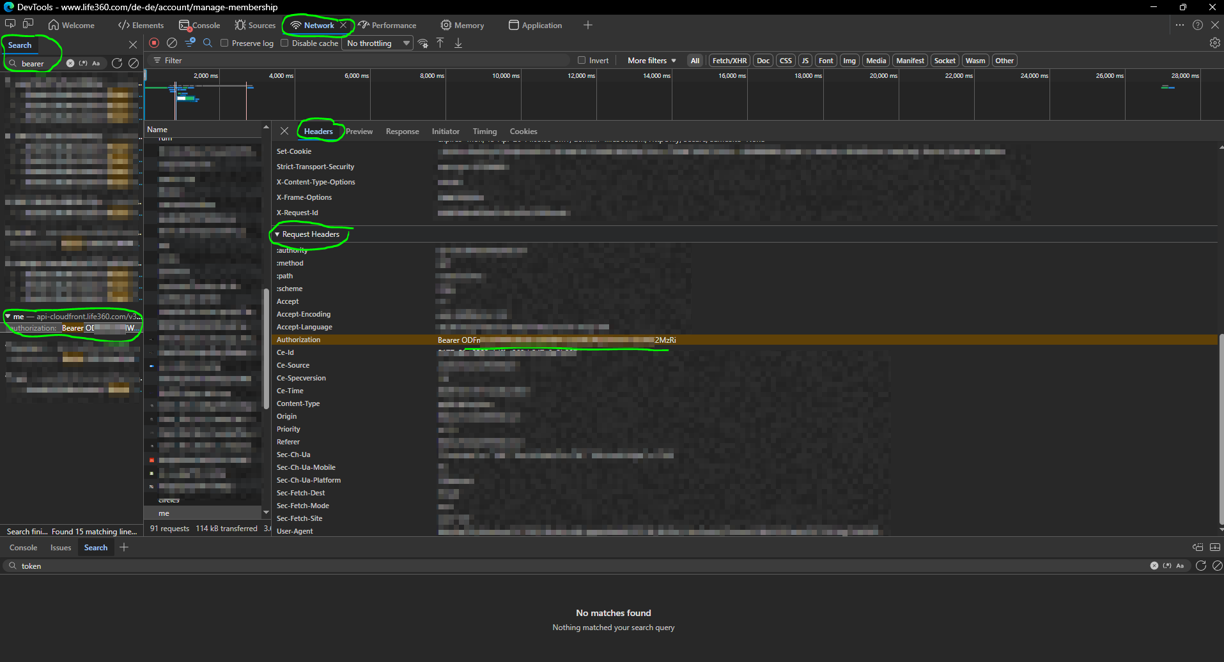Viewport: 1224px width, 662px height.
Task: Filter requests by Fetch/XHR
Action: pos(729,61)
